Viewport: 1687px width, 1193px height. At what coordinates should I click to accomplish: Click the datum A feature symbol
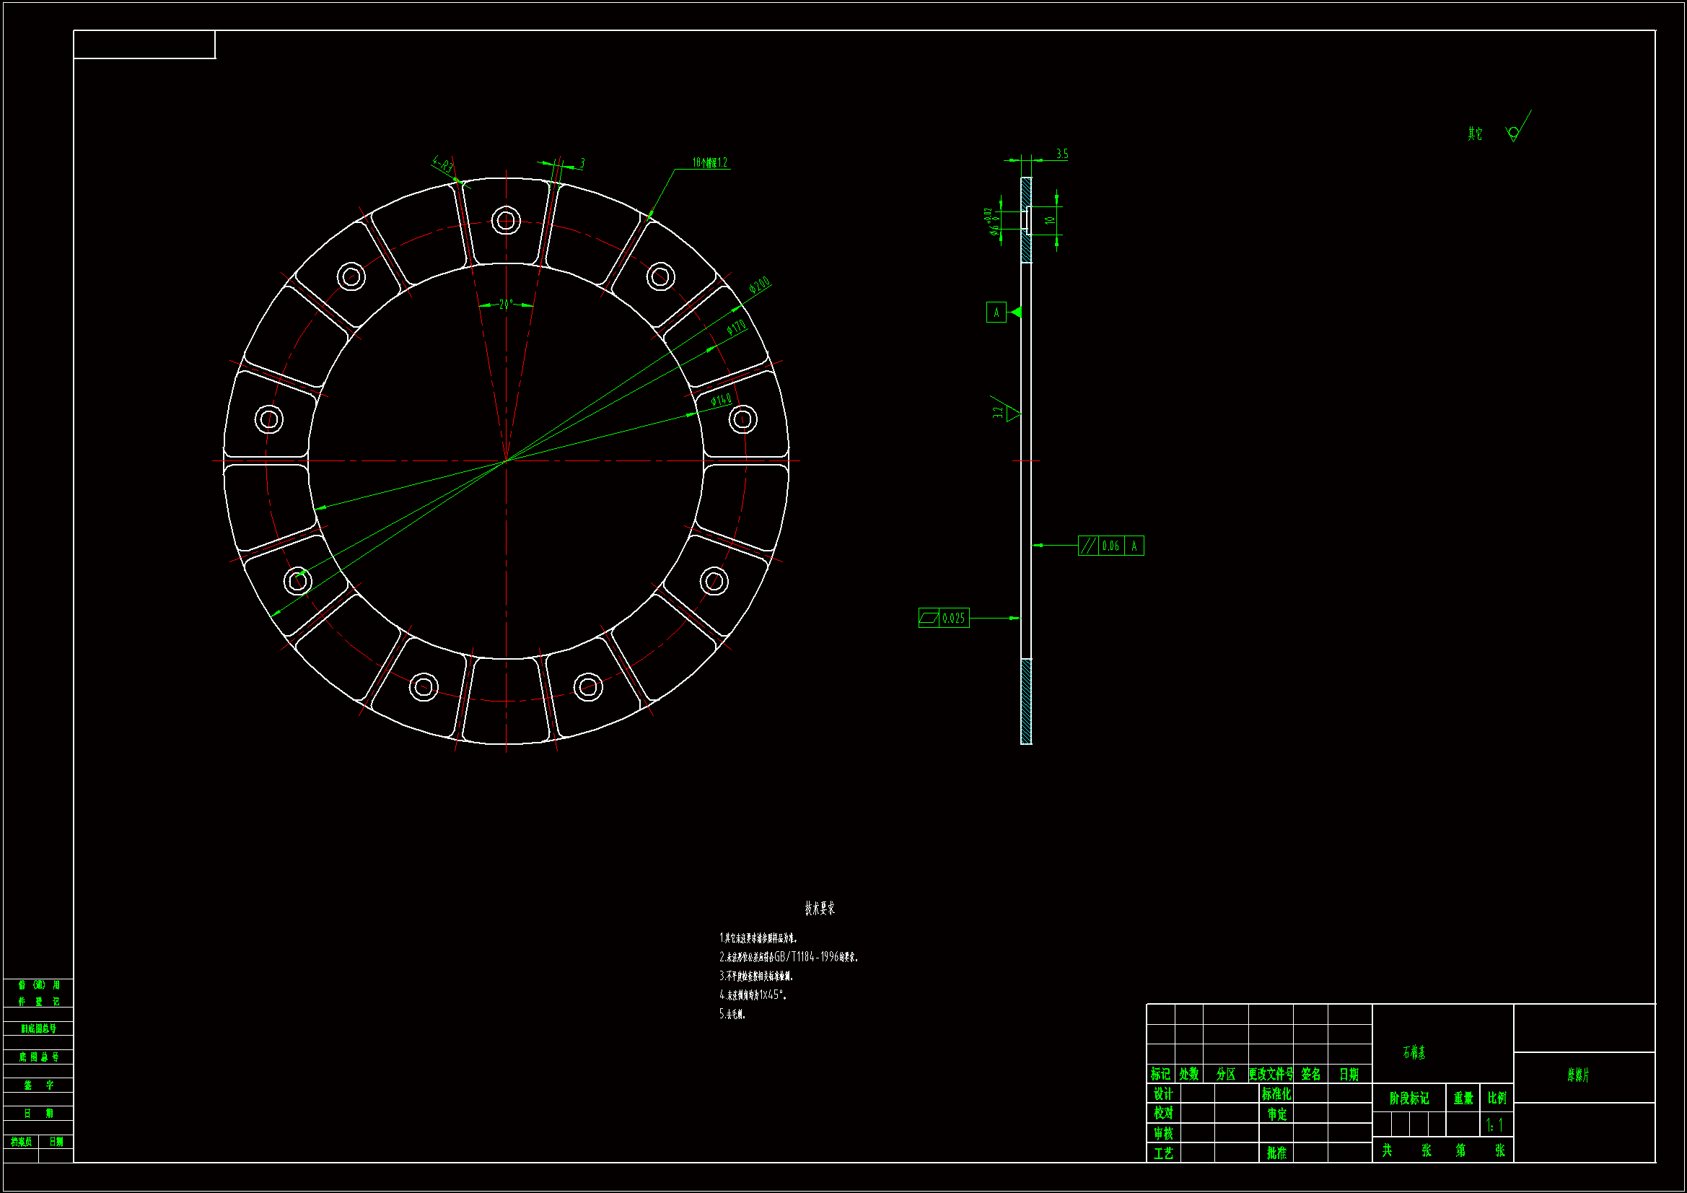(x=996, y=313)
